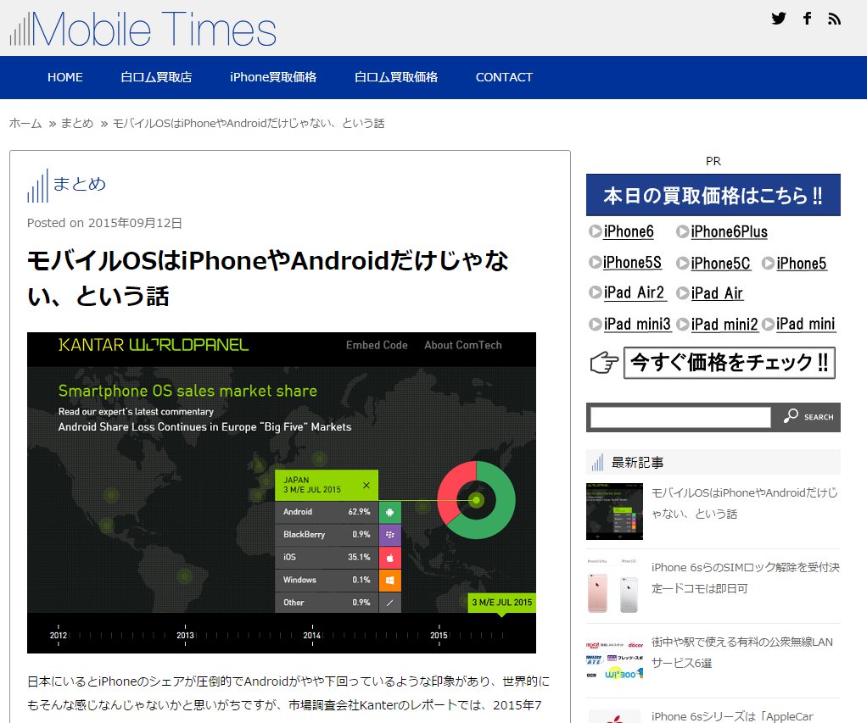The image size is (867, 723).
Task: Click the BlackBerry 0.9% row
Action: click(x=327, y=535)
